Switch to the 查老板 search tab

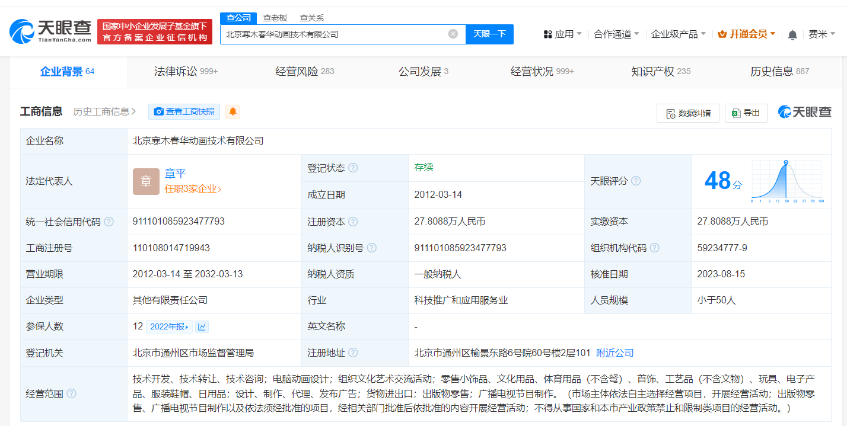click(x=275, y=18)
